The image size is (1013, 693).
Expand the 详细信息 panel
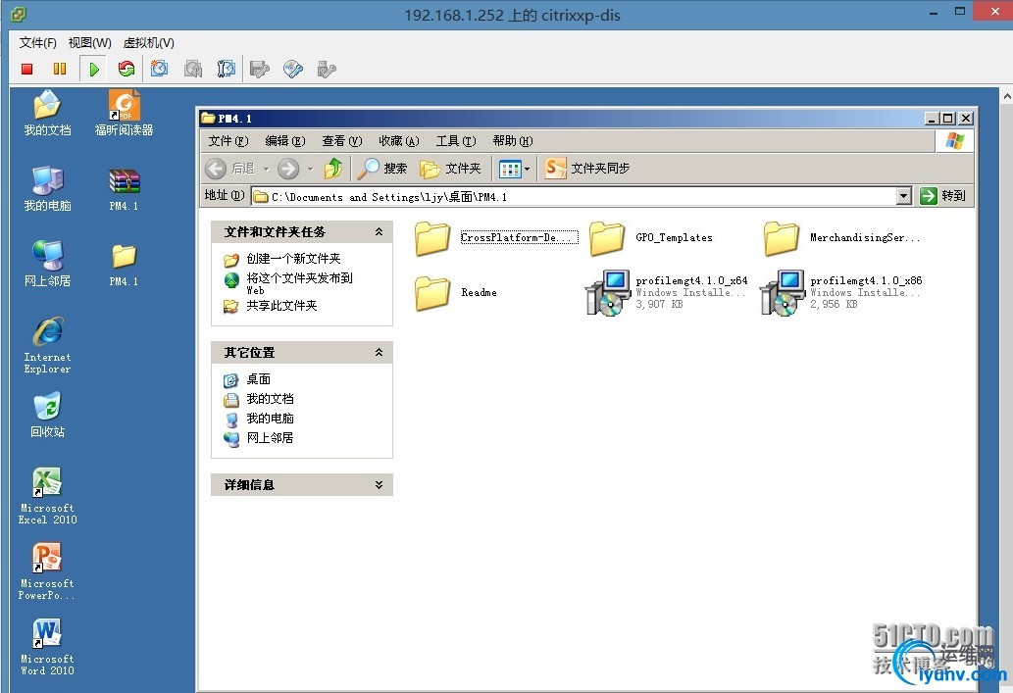coord(379,485)
